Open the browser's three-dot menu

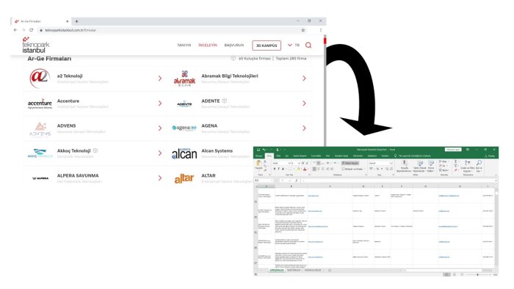point(320,30)
